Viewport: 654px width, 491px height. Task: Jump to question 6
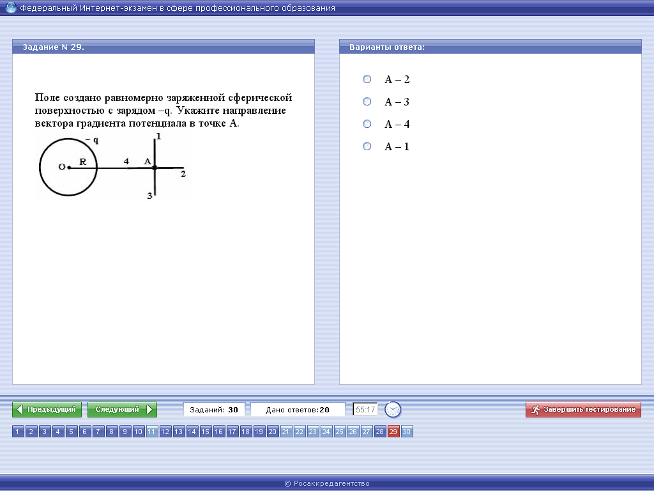coord(85,432)
